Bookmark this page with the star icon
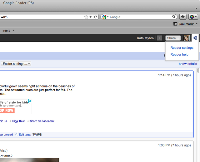This screenshot has width=200, height=162. tap(86, 17)
